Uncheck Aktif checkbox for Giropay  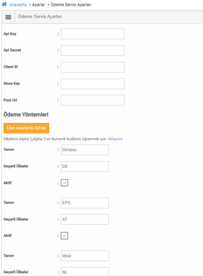(x=64, y=183)
